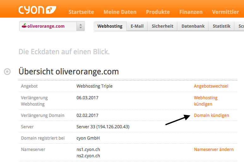Open the Statistik tab
Image resolution: width=244 pixels, height=163 pixels.
tap(222, 26)
